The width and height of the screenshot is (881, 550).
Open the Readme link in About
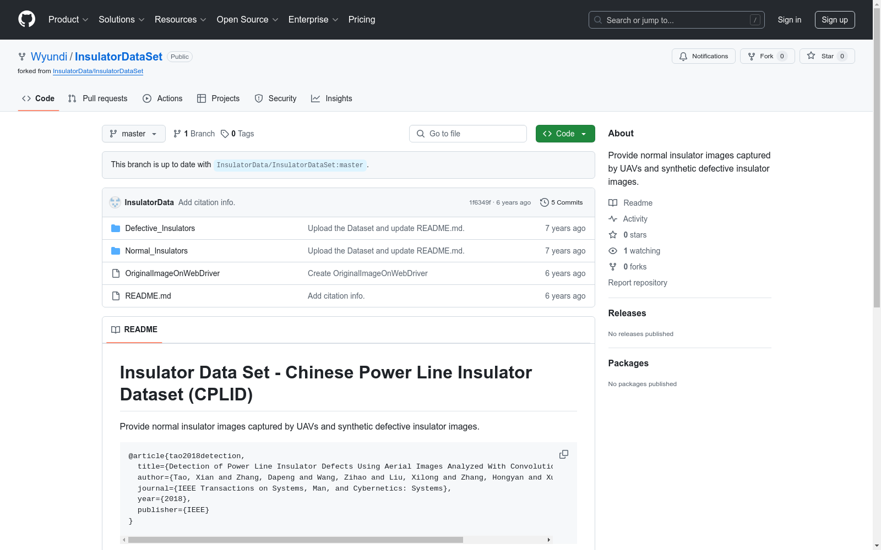click(630, 203)
